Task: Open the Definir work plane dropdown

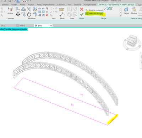Action: coord(126,11)
